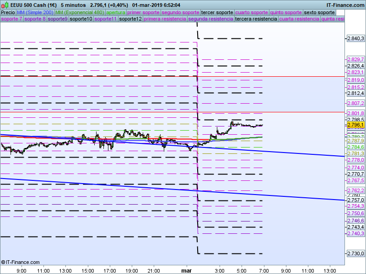Click the candlestick chart icon beside EEUU 500
This screenshot has width=366, height=274.
[5, 5]
